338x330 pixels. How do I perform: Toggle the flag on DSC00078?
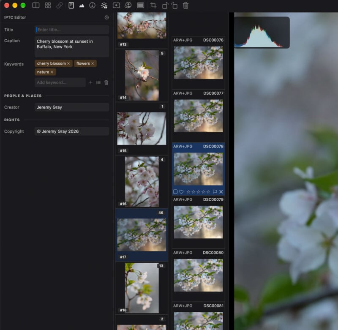click(215, 192)
